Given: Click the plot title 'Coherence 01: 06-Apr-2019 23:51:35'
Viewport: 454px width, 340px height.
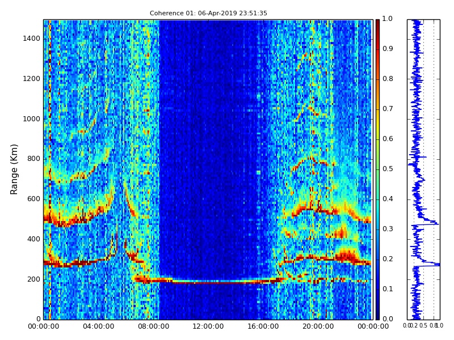Looking at the screenshot, I should [208, 13].
